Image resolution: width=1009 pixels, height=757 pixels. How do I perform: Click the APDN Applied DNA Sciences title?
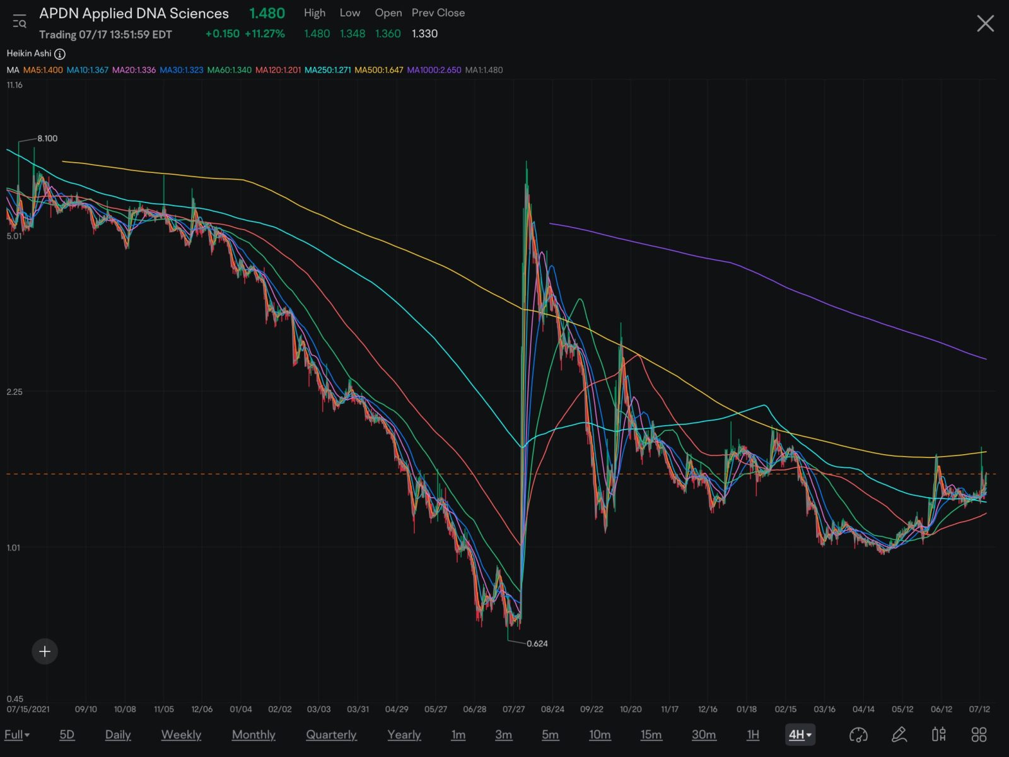134,13
